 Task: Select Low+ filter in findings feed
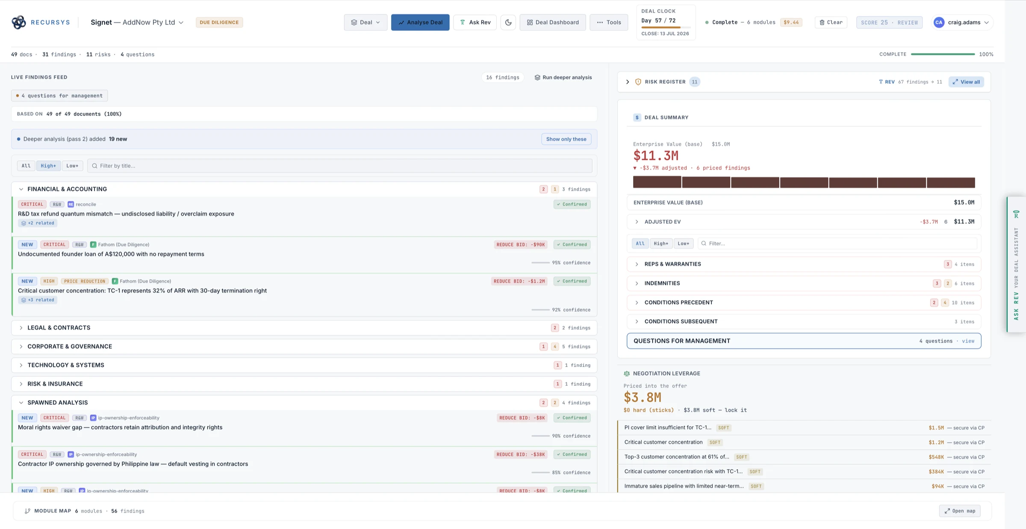[72, 166]
